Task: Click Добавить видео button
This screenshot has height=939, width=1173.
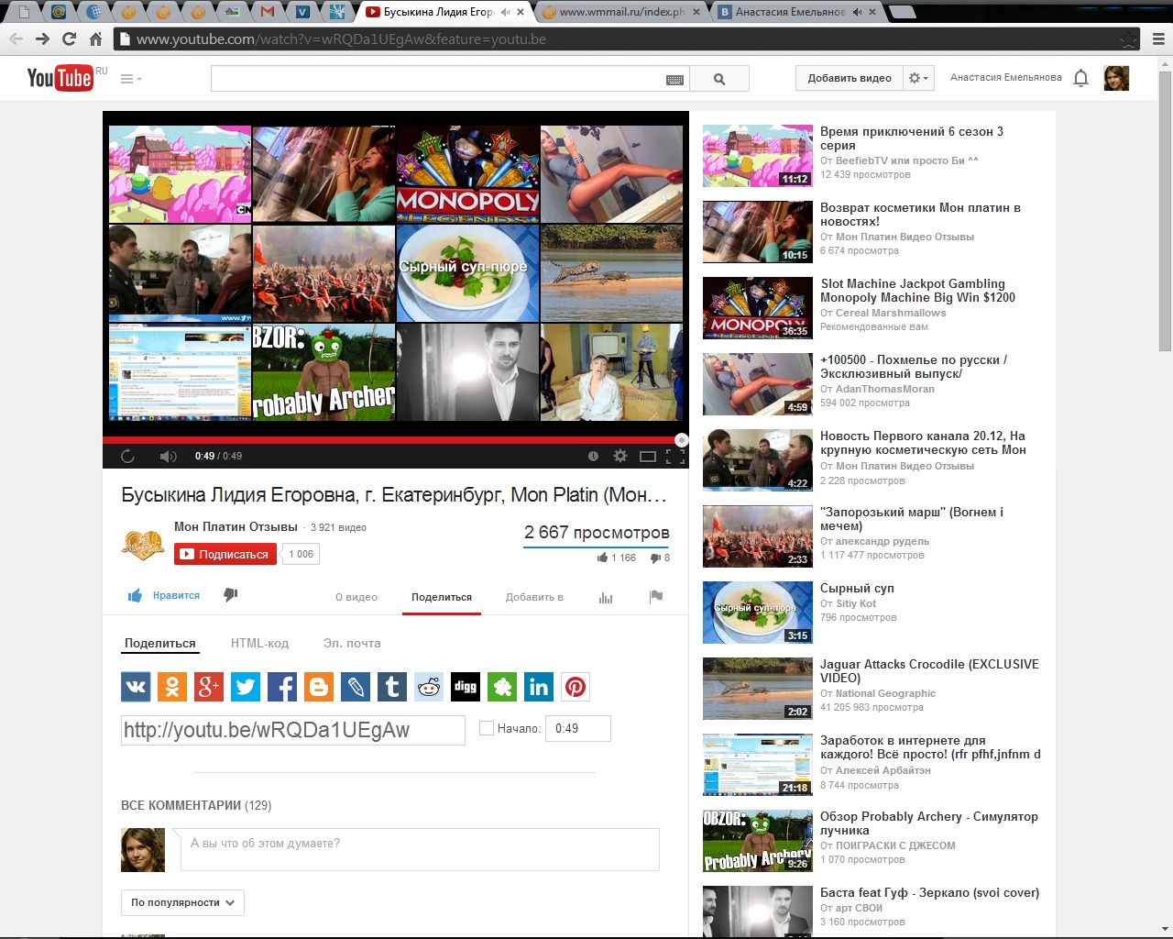Action: coord(850,78)
